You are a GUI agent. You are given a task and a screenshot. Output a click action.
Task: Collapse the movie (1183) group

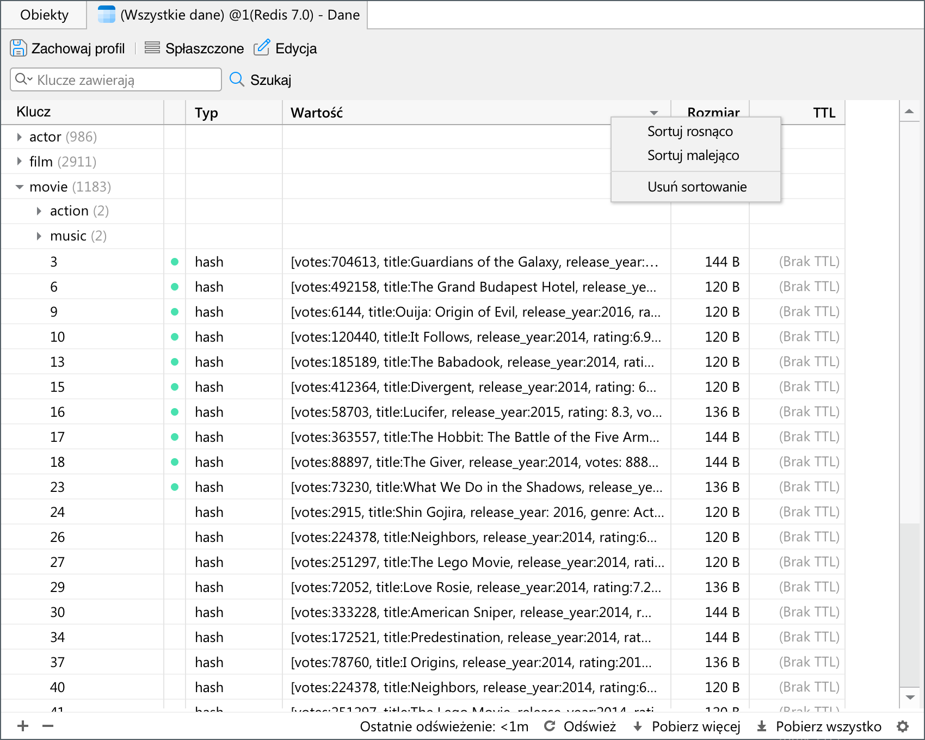pos(20,187)
